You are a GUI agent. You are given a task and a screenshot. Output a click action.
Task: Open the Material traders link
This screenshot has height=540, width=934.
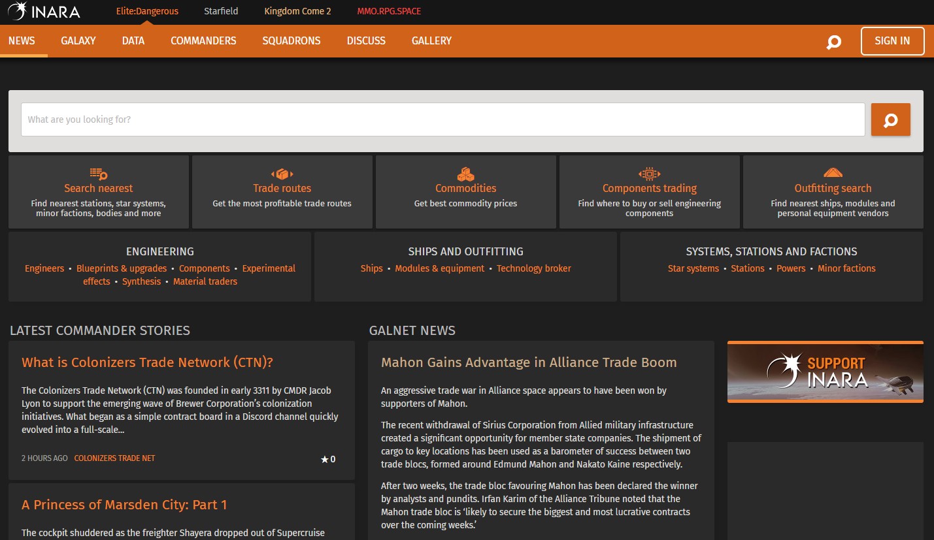205,281
